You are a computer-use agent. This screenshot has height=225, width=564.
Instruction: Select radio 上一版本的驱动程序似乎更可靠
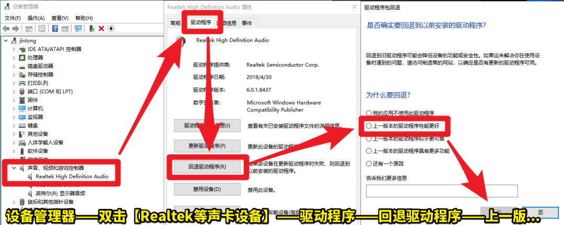[x=369, y=139]
